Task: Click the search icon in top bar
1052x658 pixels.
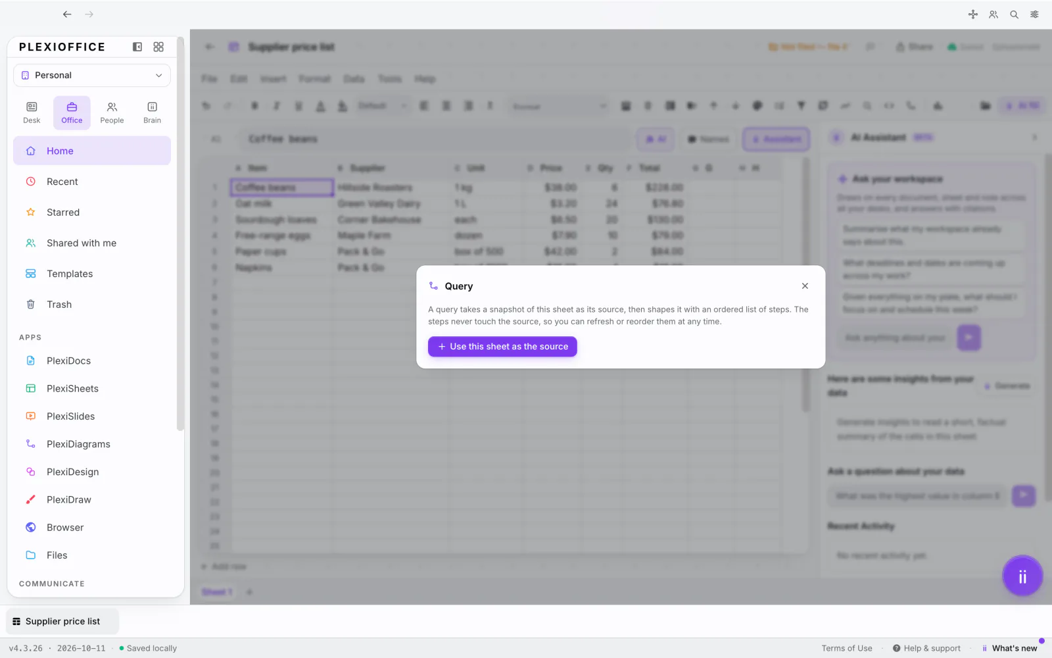Action: (x=1014, y=14)
